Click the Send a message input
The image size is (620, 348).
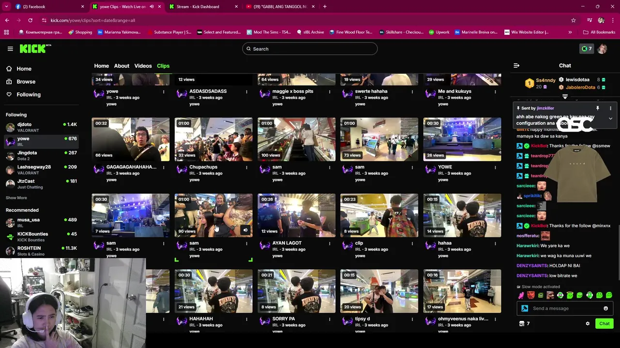click(x=564, y=308)
